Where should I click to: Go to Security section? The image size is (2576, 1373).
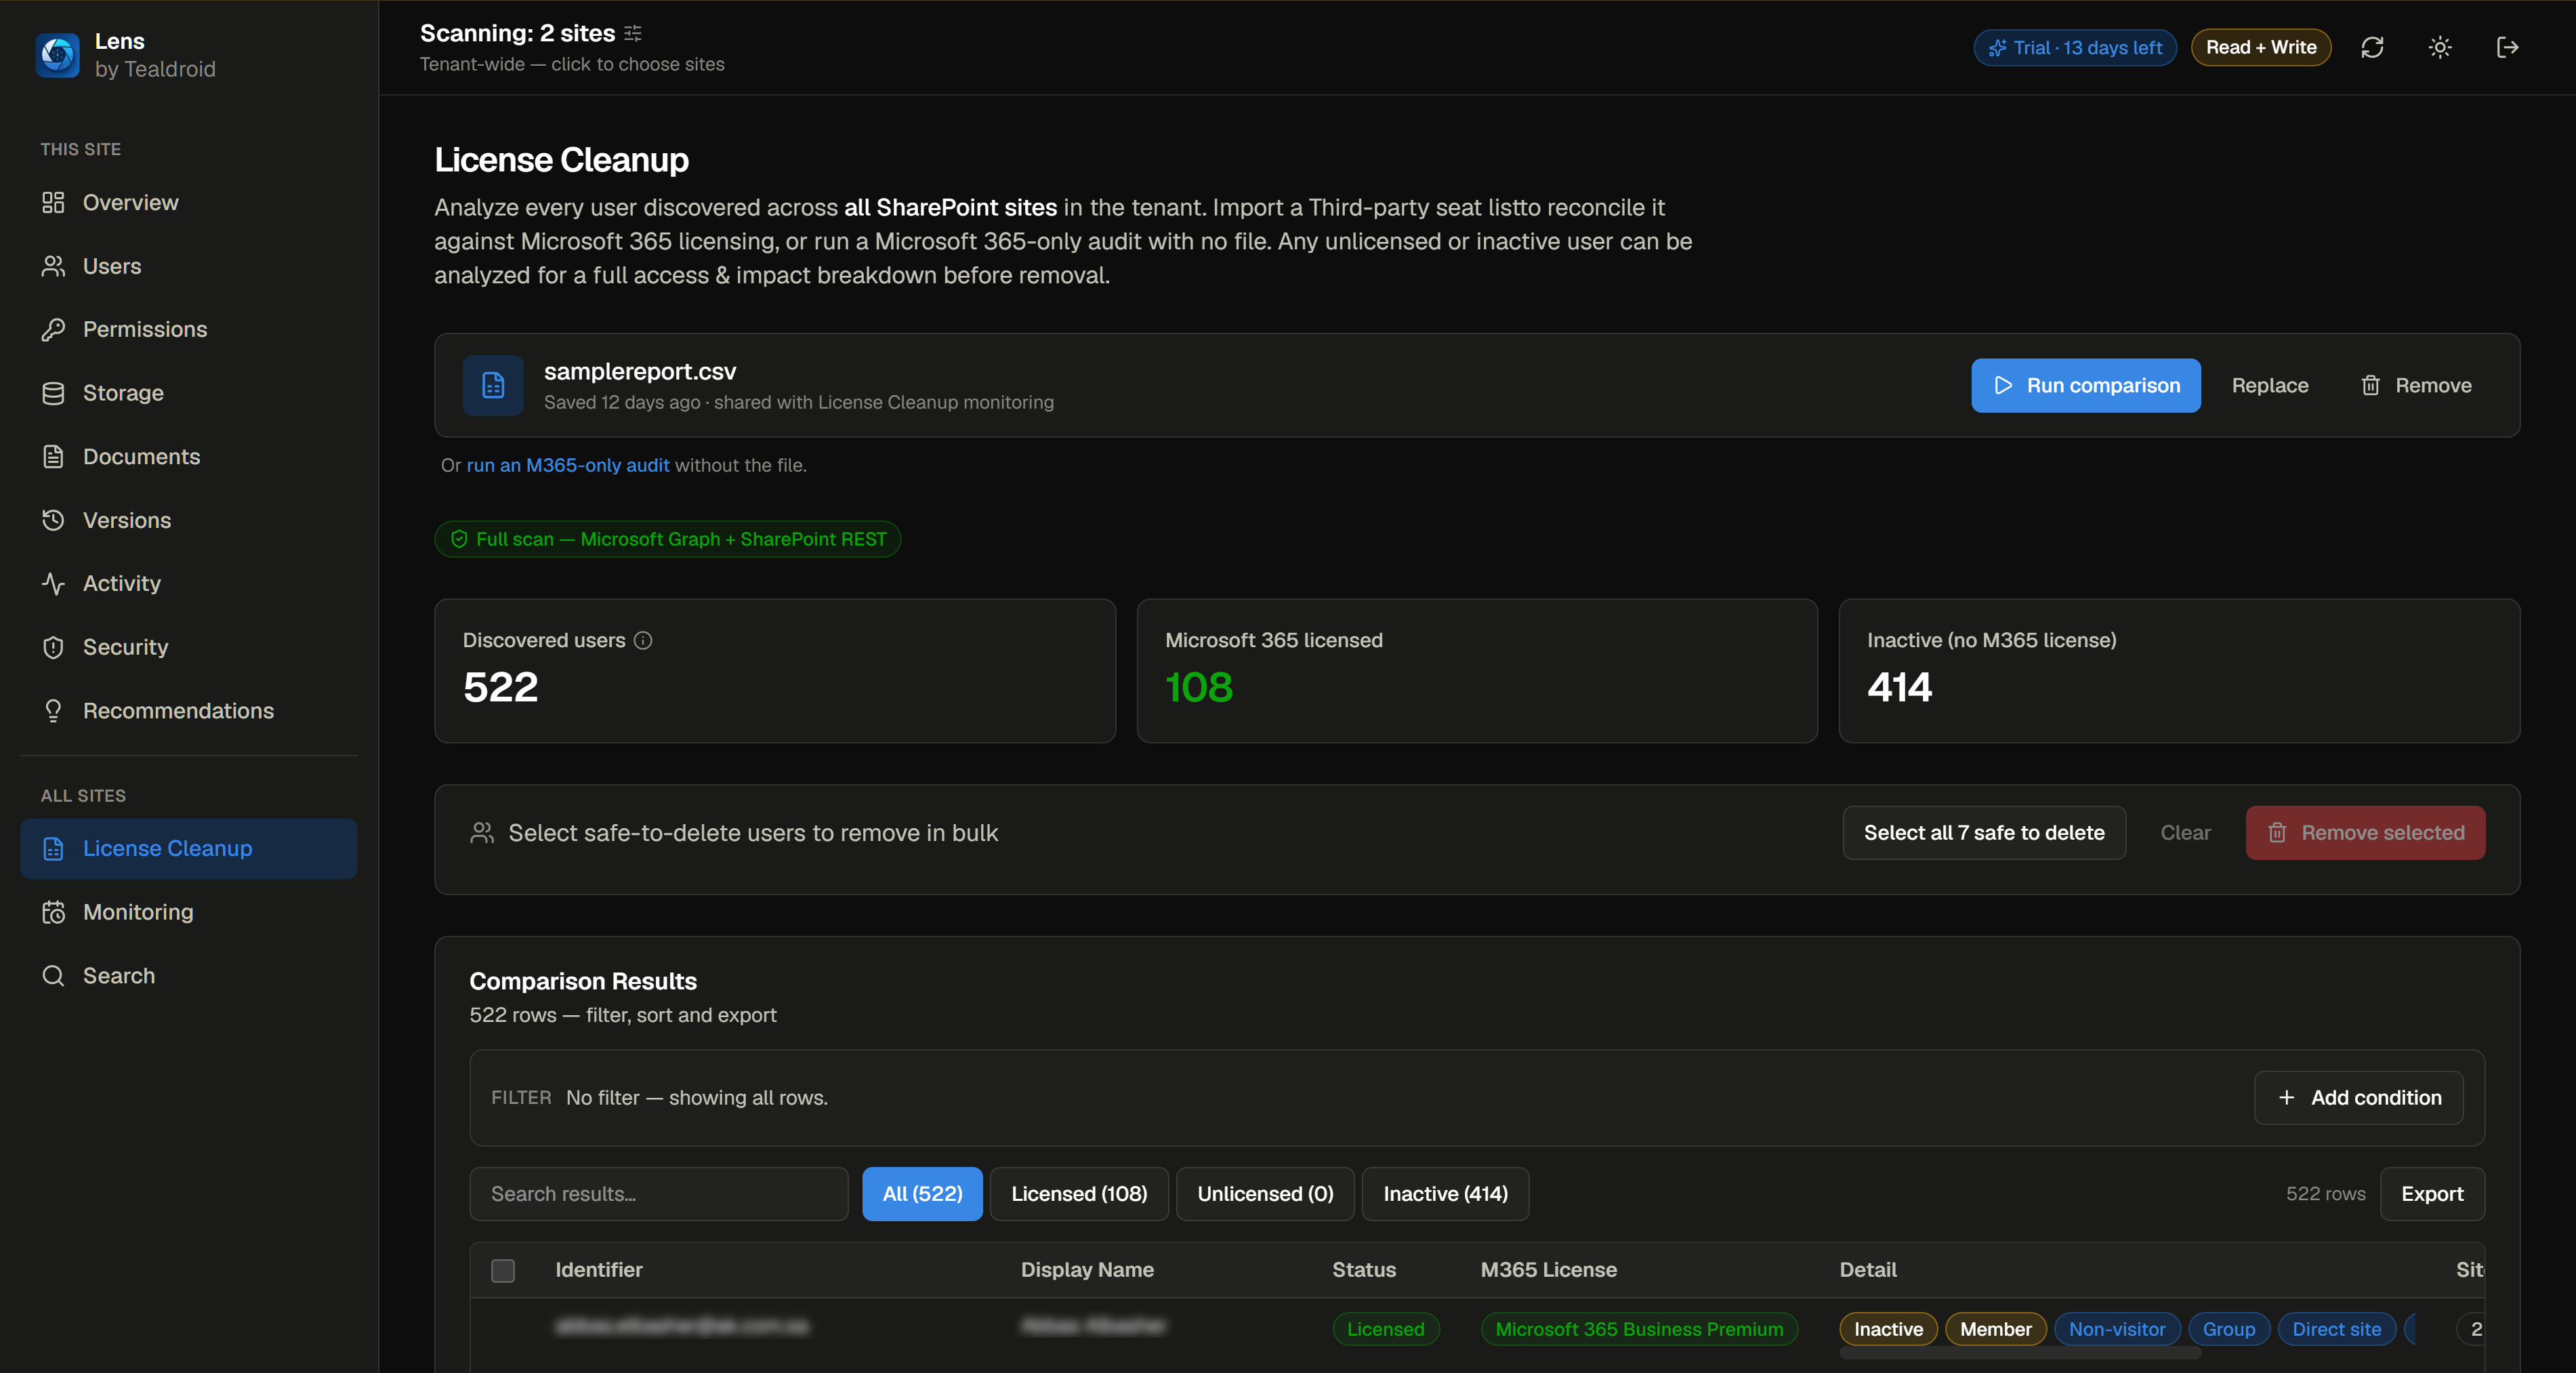(x=189, y=647)
